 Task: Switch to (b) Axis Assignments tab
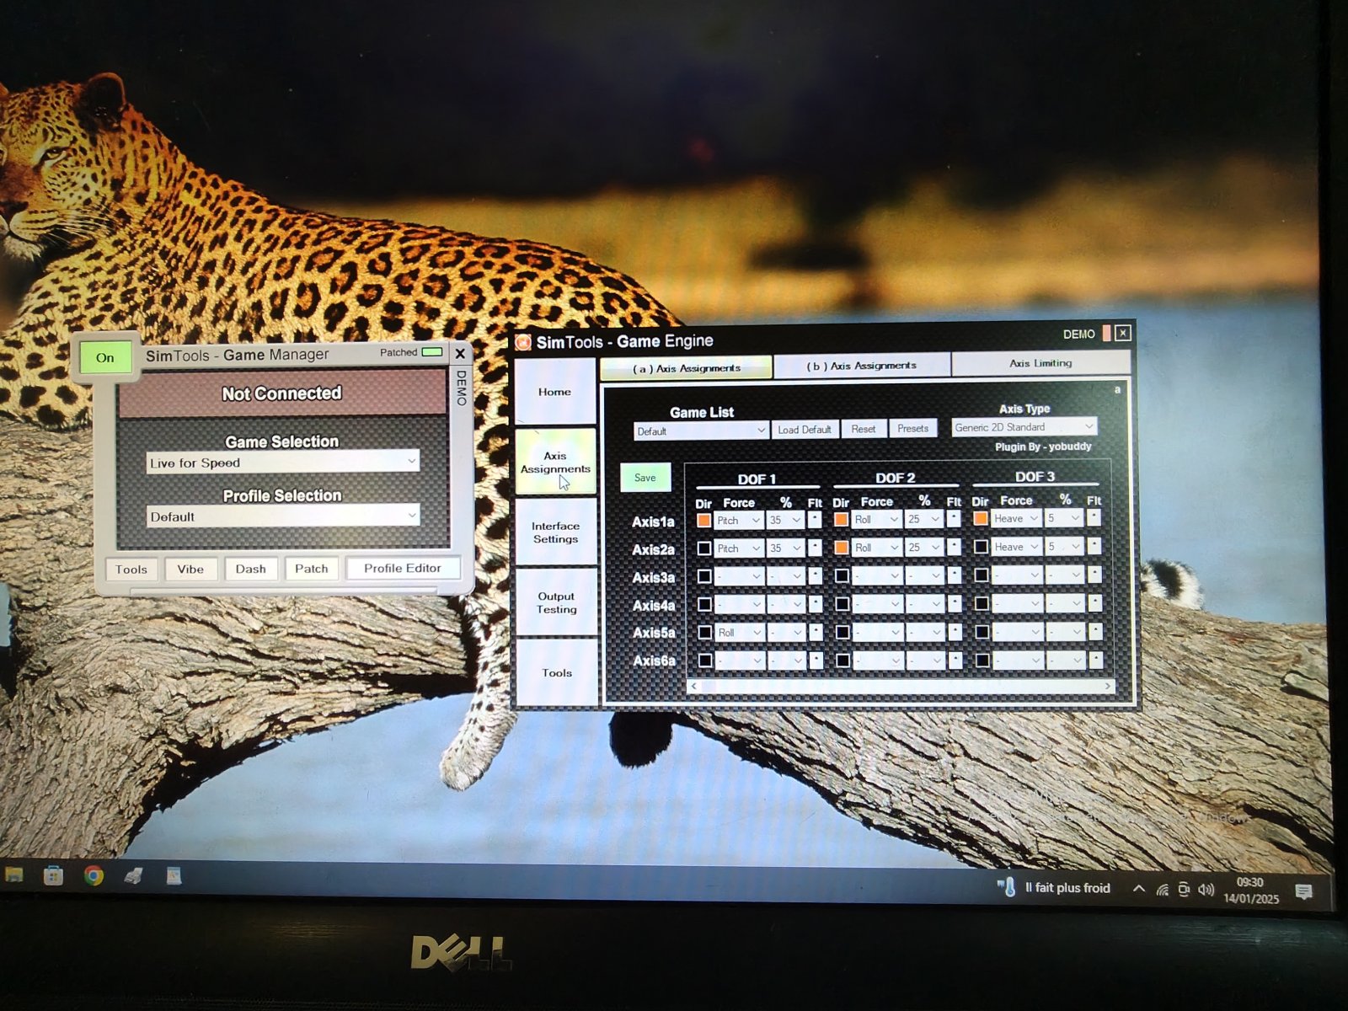point(861,366)
